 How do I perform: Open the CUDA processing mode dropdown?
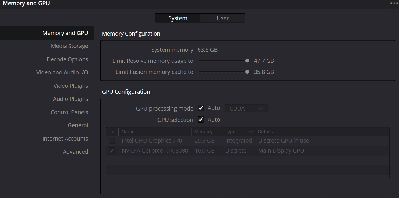coord(246,109)
